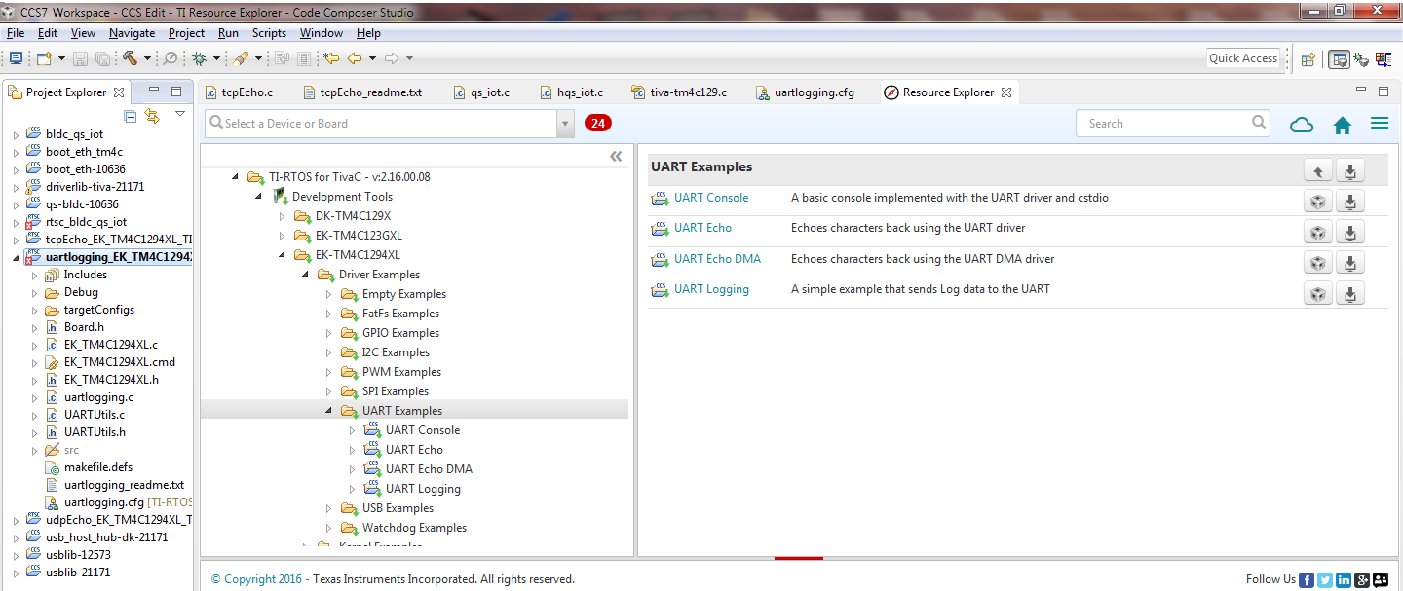Open the UART Logging link

coord(711,289)
